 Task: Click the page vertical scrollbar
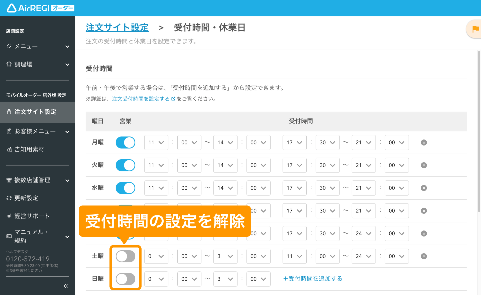[479, 131]
